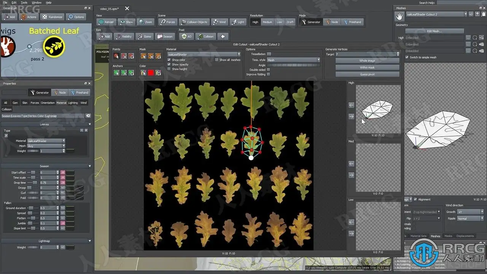The height and width of the screenshot is (274, 487).
Task: Click the AO post button
Action: coord(186,37)
